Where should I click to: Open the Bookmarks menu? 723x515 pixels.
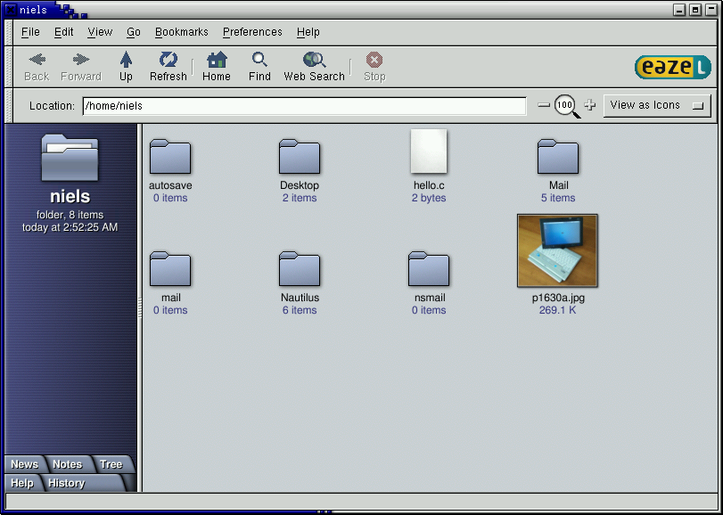pyautogui.click(x=181, y=32)
